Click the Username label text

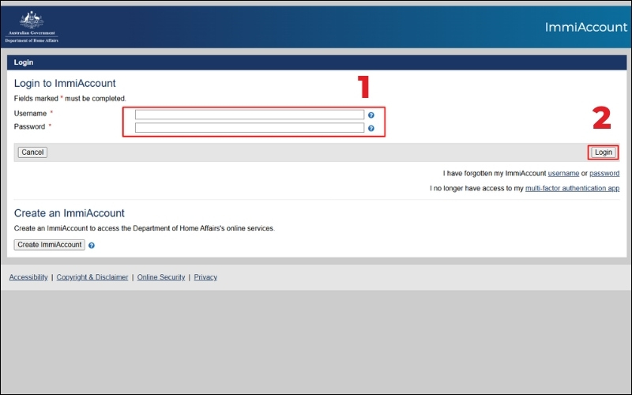pos(30,113)
